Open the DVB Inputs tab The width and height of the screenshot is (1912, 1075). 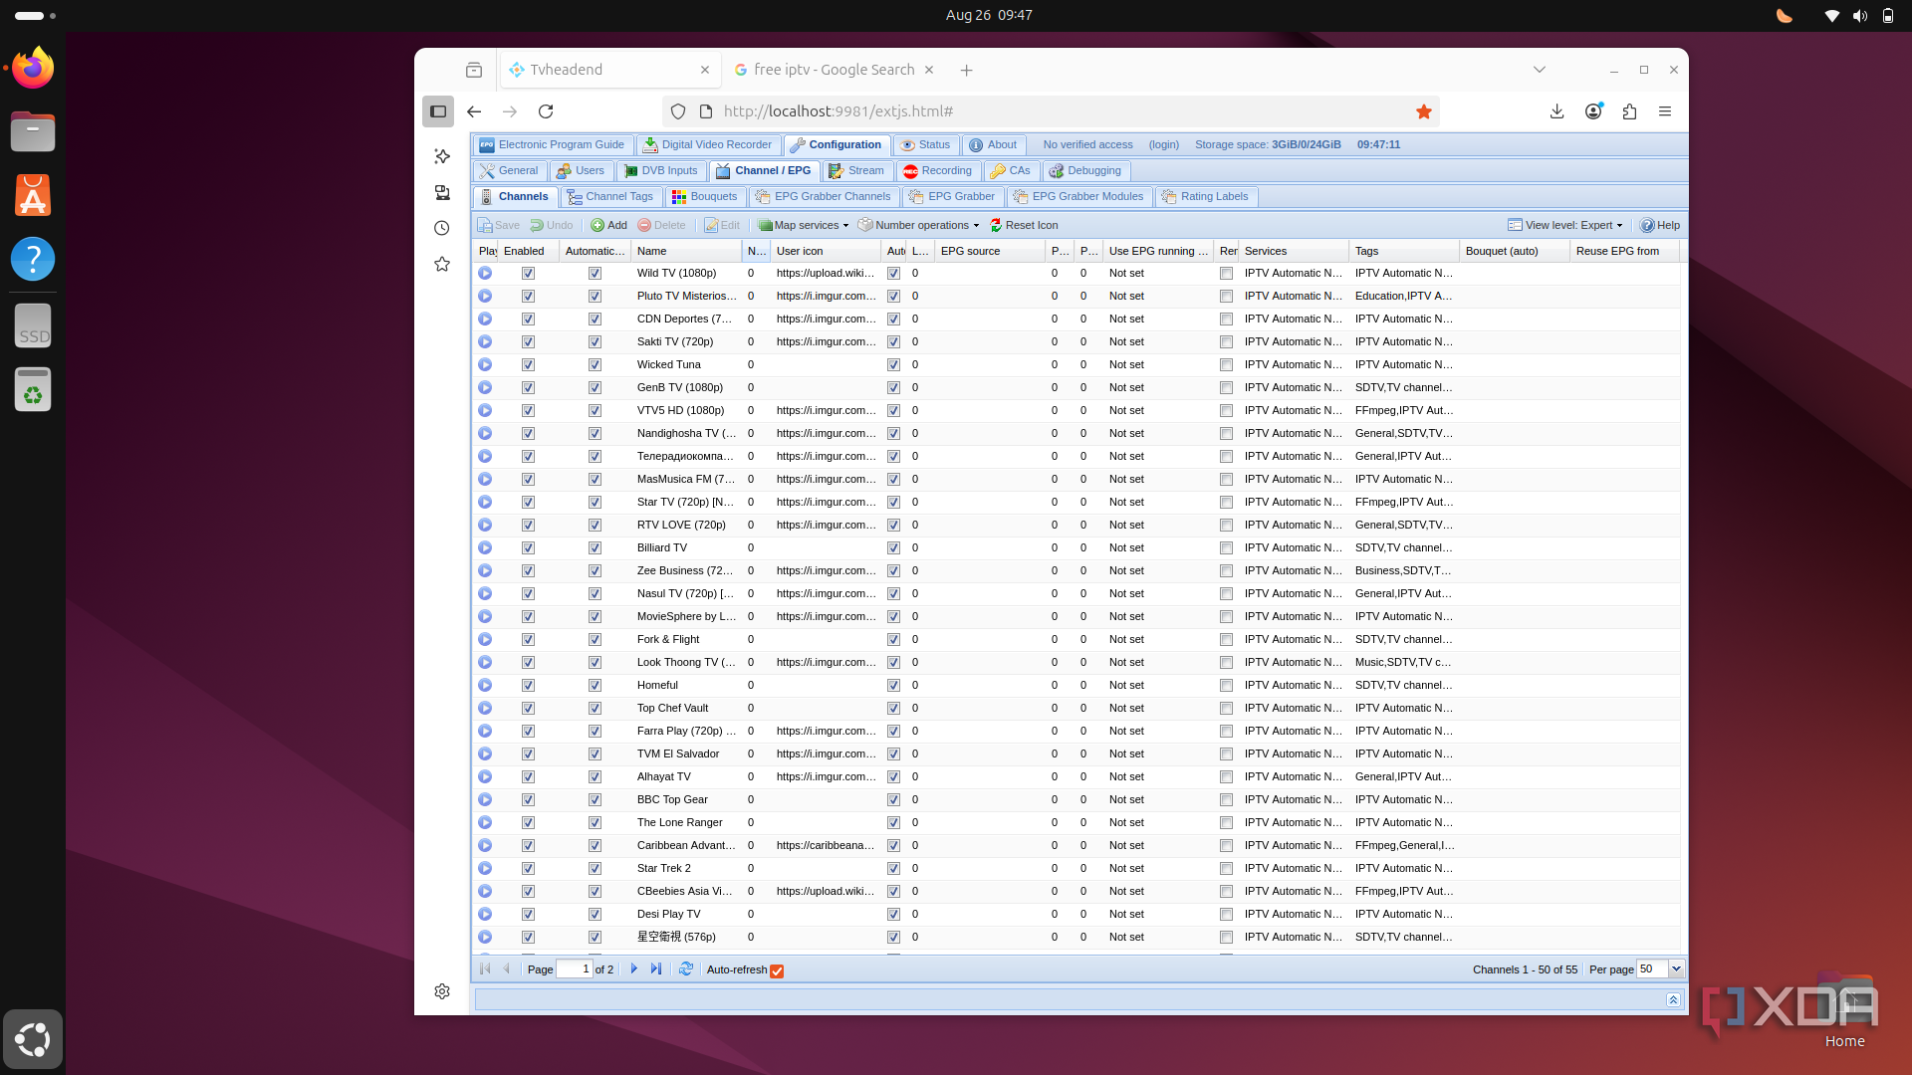[661, 170]
